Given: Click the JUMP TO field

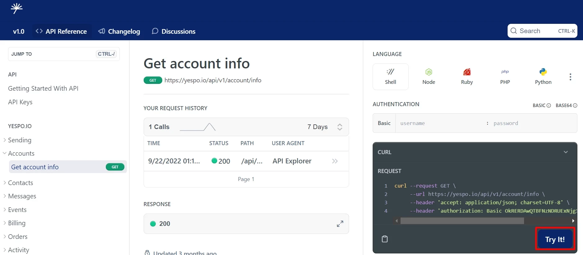Looking at the screenshot, I should pos(64,54).
